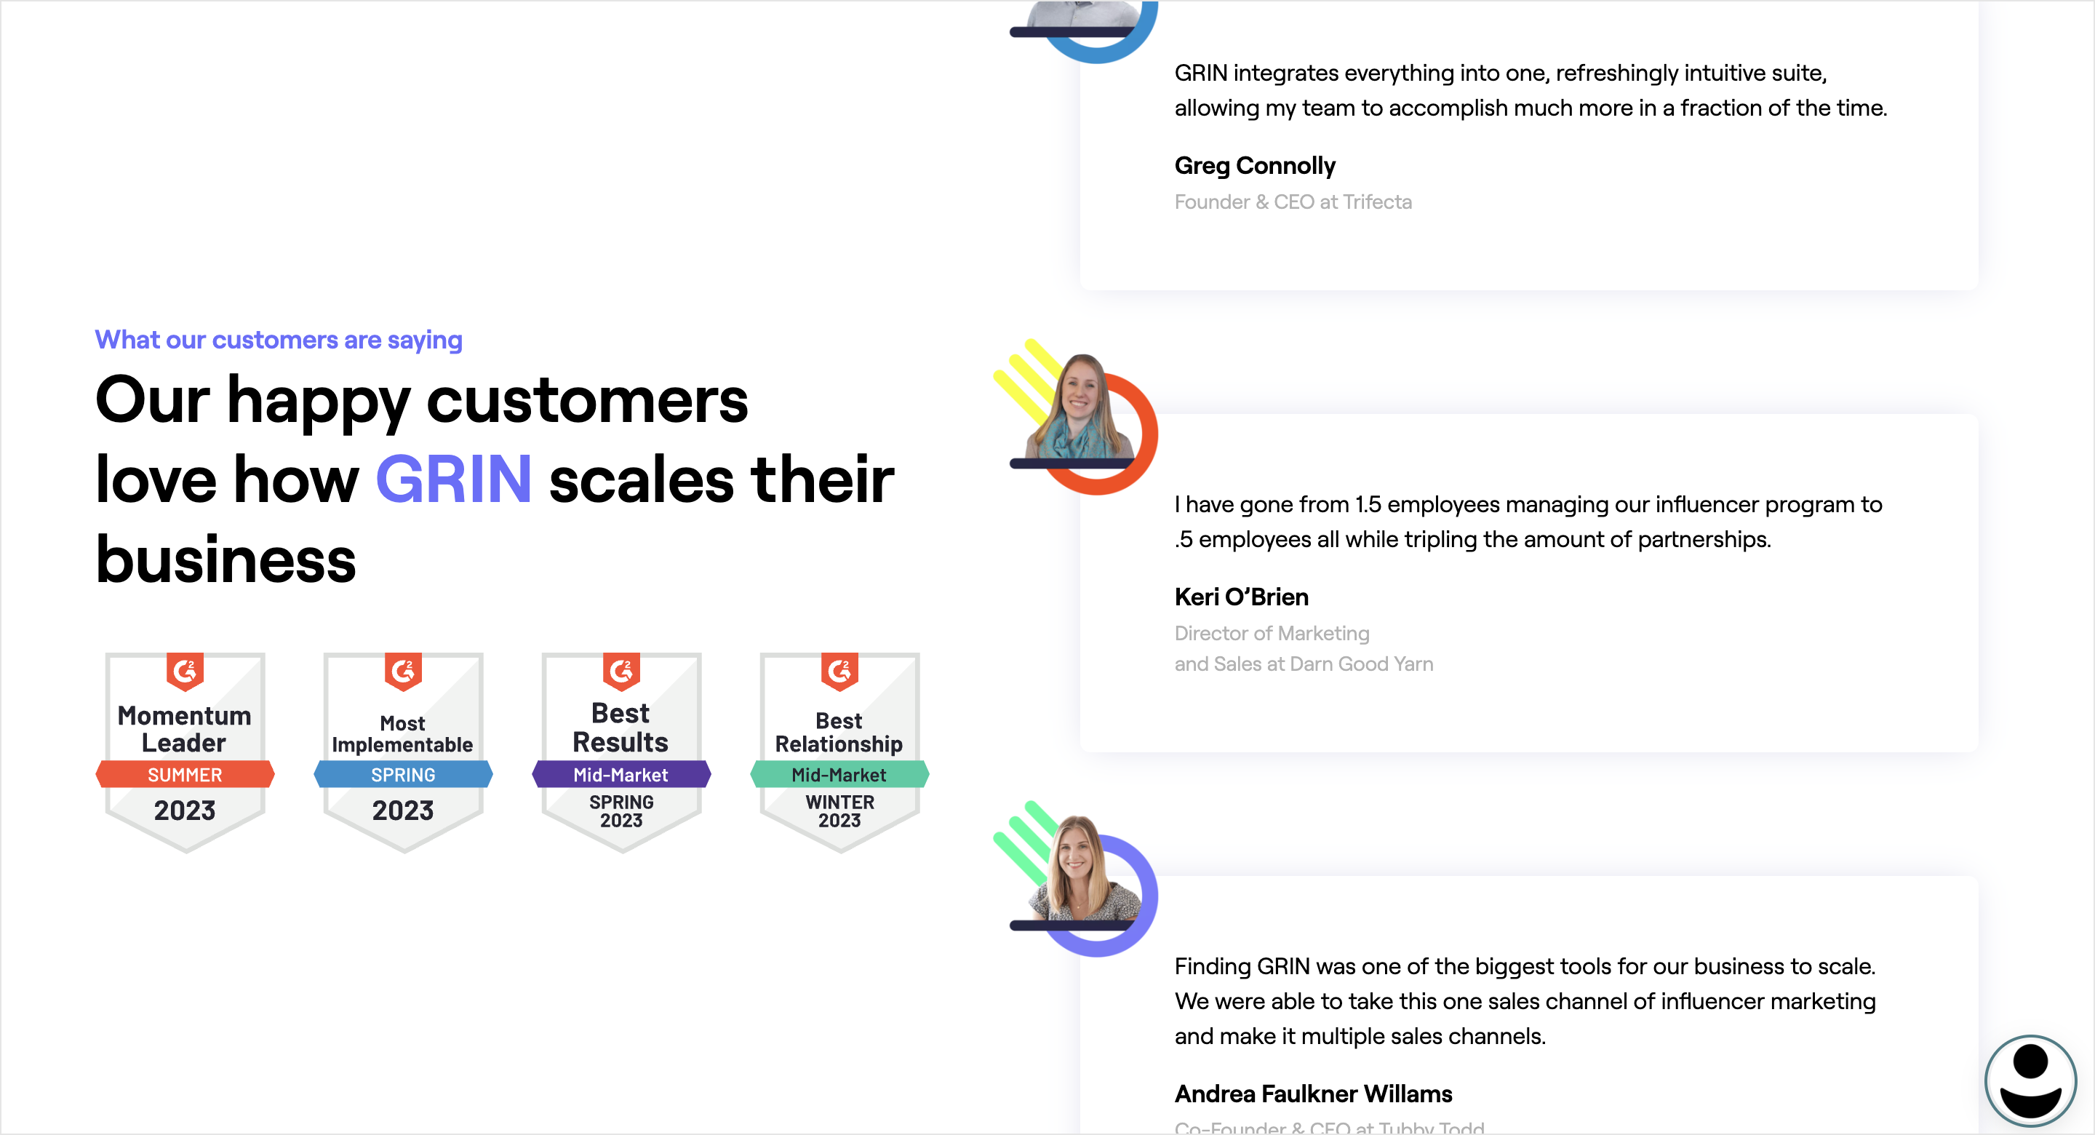This screenshot has height=1135, width=2095.
Task: Click the Momentum Leader Summer 2023 badge
Action: (x=185, y=752)
